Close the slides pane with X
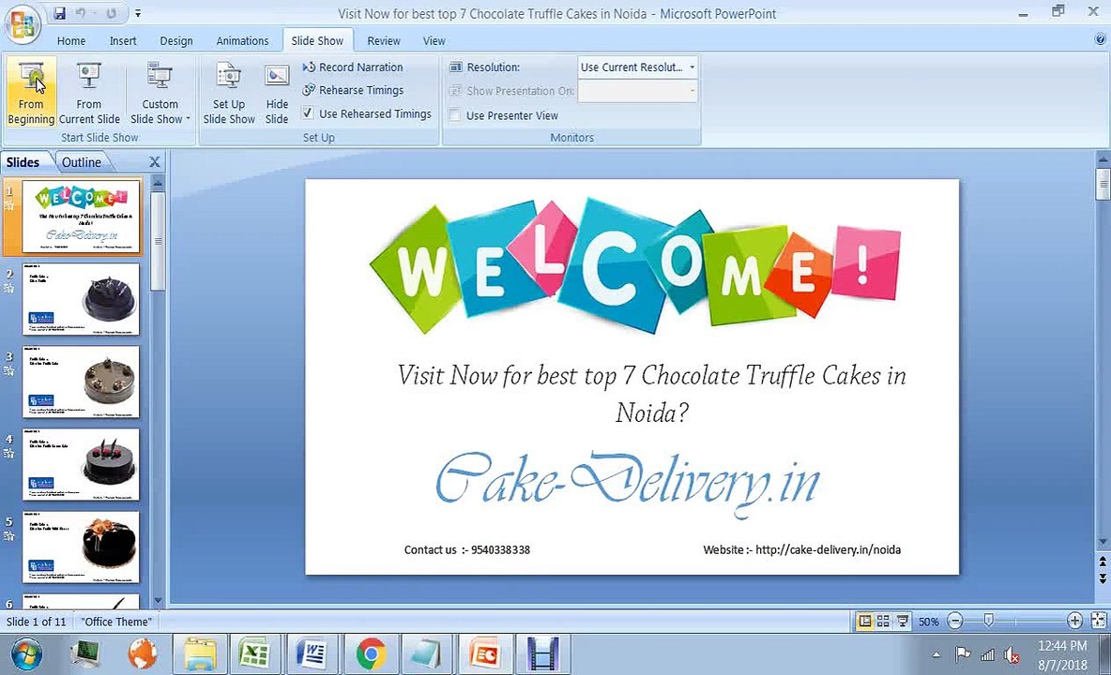Image resolution: width=1111 pixels, height=675 pixels. pos(155,162)
